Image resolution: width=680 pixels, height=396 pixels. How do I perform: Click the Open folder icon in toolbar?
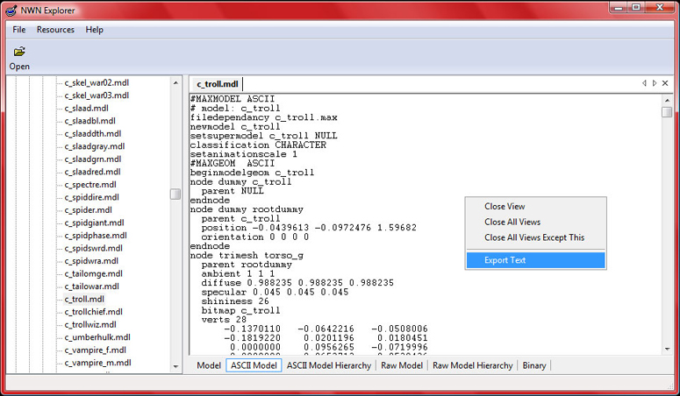point(19,52)
